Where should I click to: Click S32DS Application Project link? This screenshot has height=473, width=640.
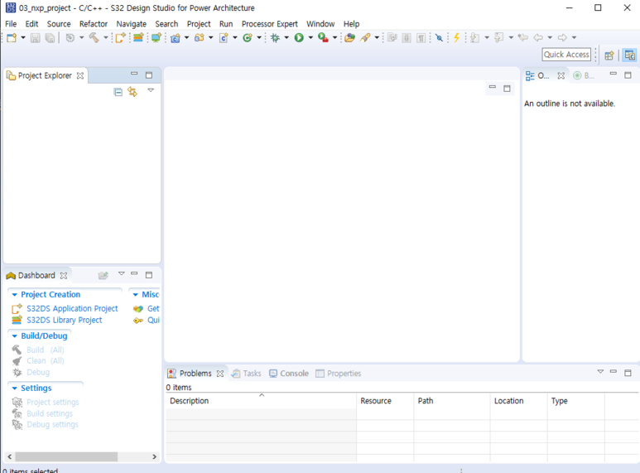pos(72,309)
